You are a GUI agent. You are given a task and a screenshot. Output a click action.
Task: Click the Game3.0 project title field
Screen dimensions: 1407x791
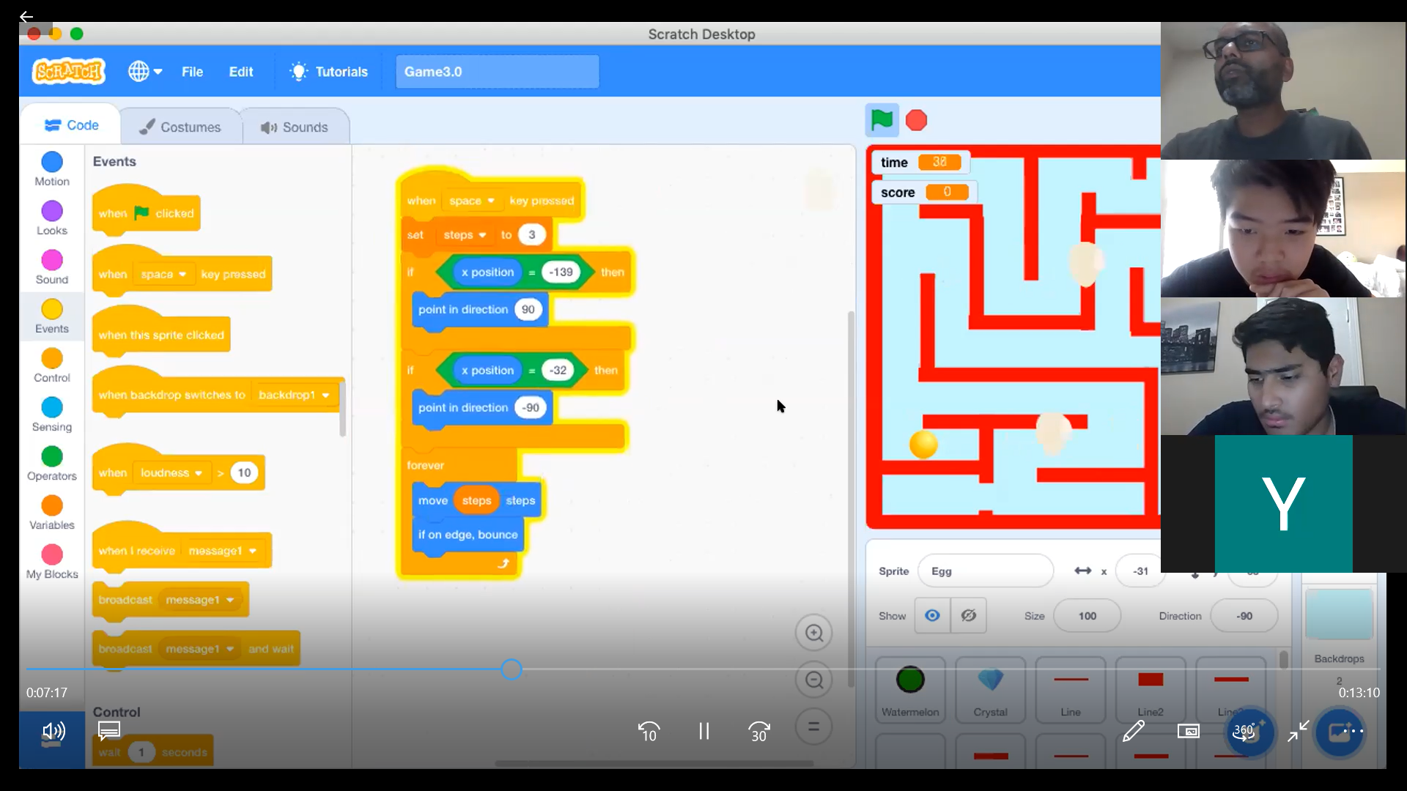pyautogui.click(x=497, y=72)
